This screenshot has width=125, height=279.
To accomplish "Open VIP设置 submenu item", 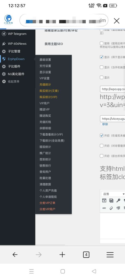I will (44, 78).
